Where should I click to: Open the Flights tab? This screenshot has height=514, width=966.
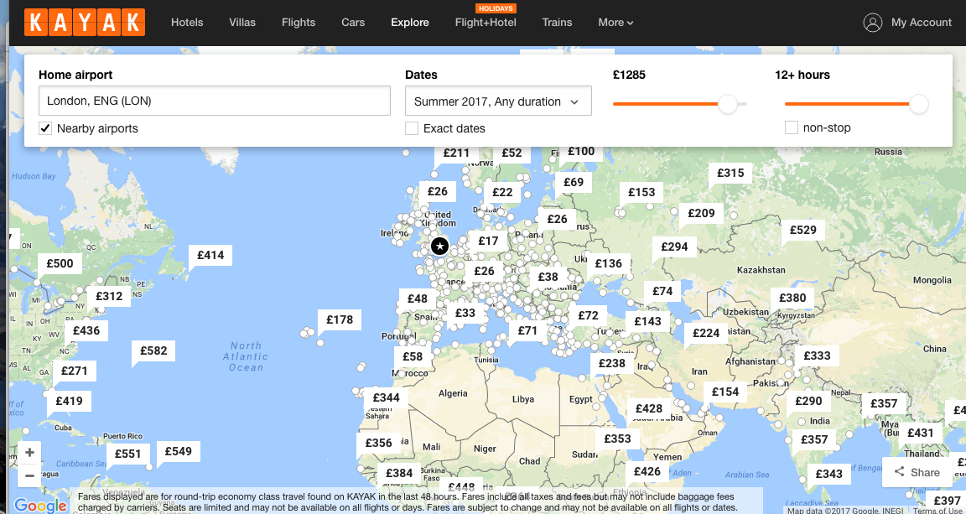(299, 22)
